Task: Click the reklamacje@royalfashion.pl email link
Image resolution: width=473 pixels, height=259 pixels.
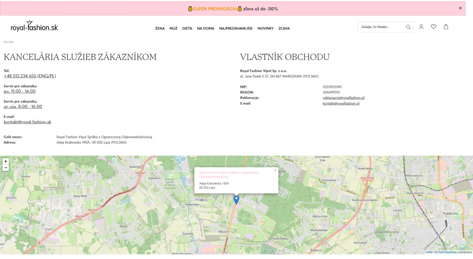Action: coord(343,98)
